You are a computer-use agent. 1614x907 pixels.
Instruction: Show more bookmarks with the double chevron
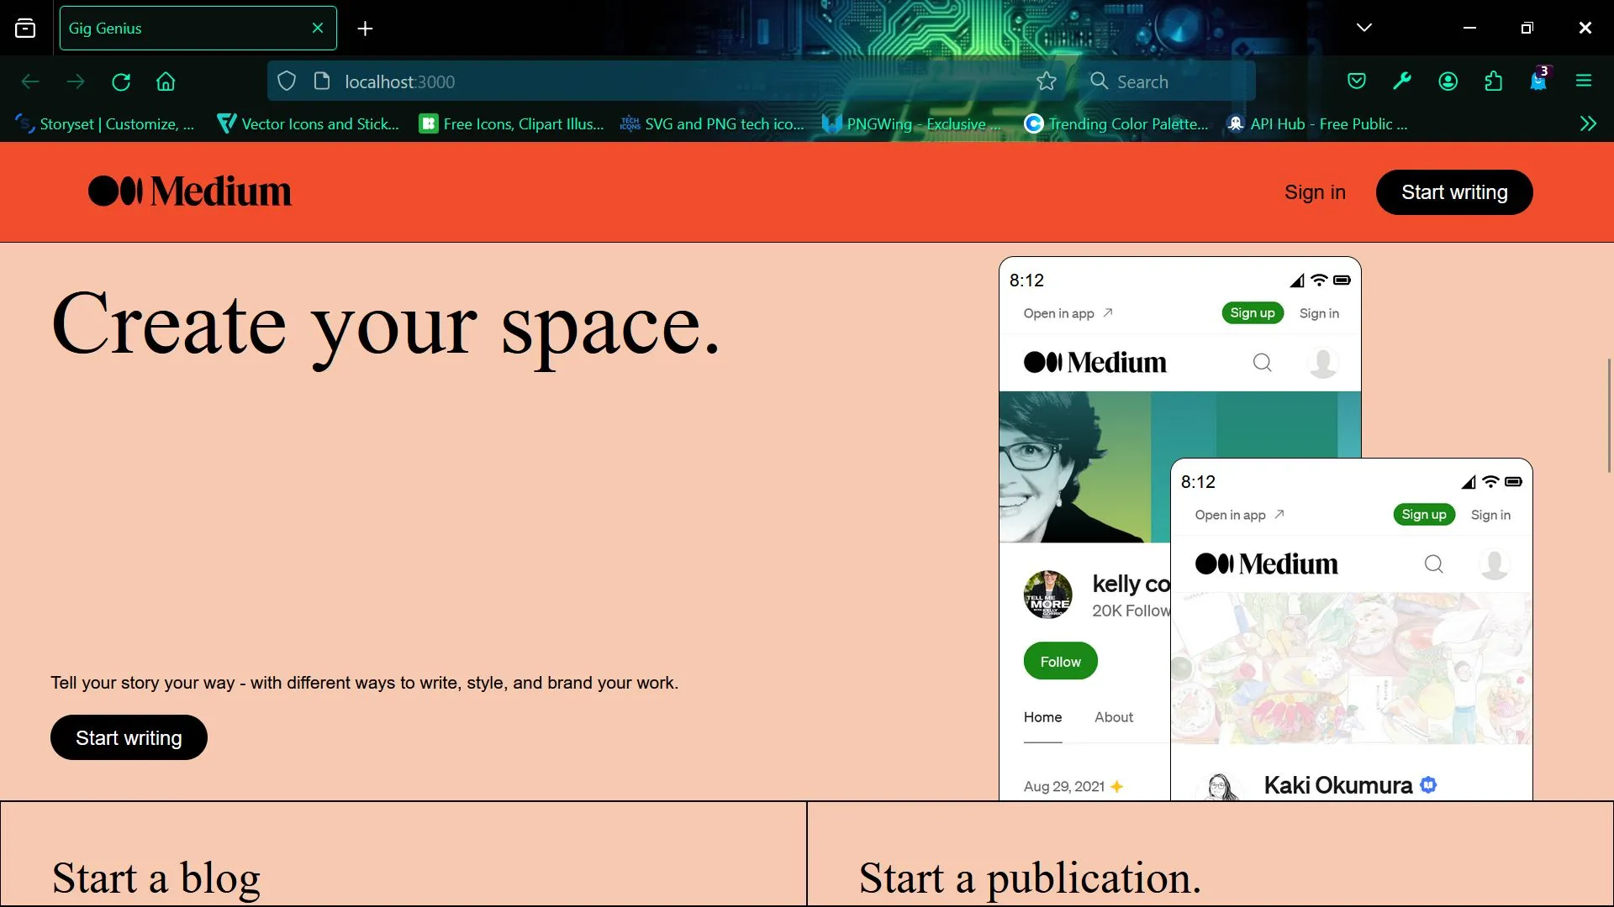click(x=1588, y=123)
